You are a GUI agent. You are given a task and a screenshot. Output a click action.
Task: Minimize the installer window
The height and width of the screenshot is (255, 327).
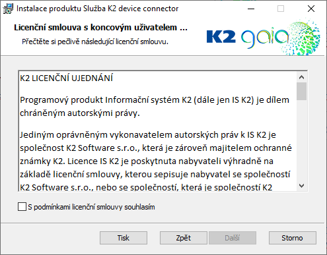[251, 9]
